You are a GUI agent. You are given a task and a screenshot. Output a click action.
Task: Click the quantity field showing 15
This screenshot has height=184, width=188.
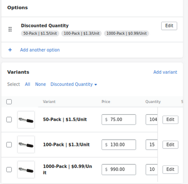coord(151,144)
